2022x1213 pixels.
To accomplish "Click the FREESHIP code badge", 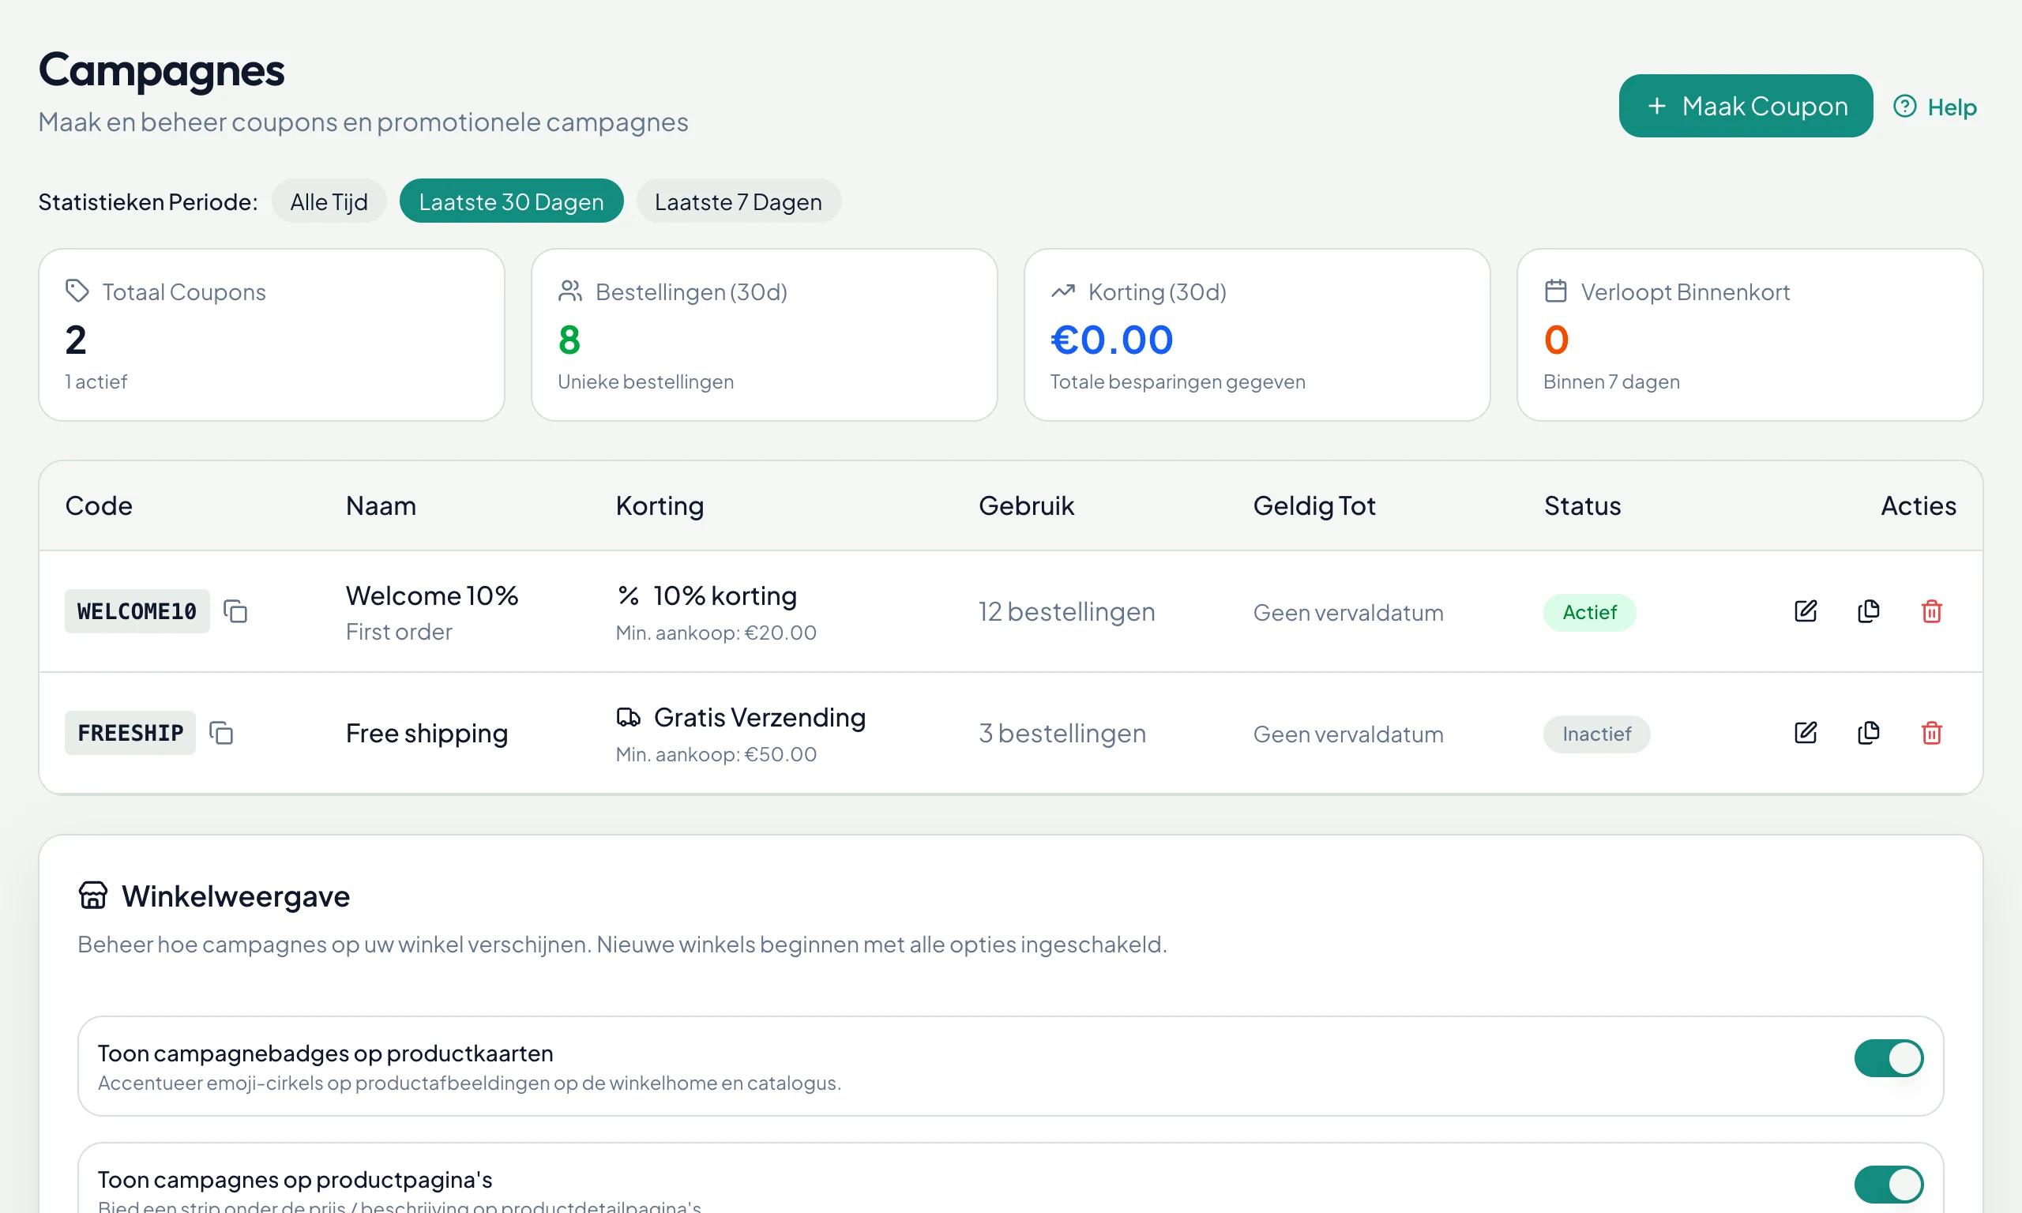I will [x=130, y=733].
